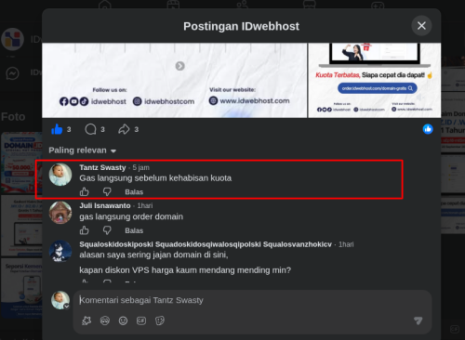Like Juli Isnawanto's comment
The width and height of the screenshot is (465, 340).
pyautogui.click(x=84, y=230)
